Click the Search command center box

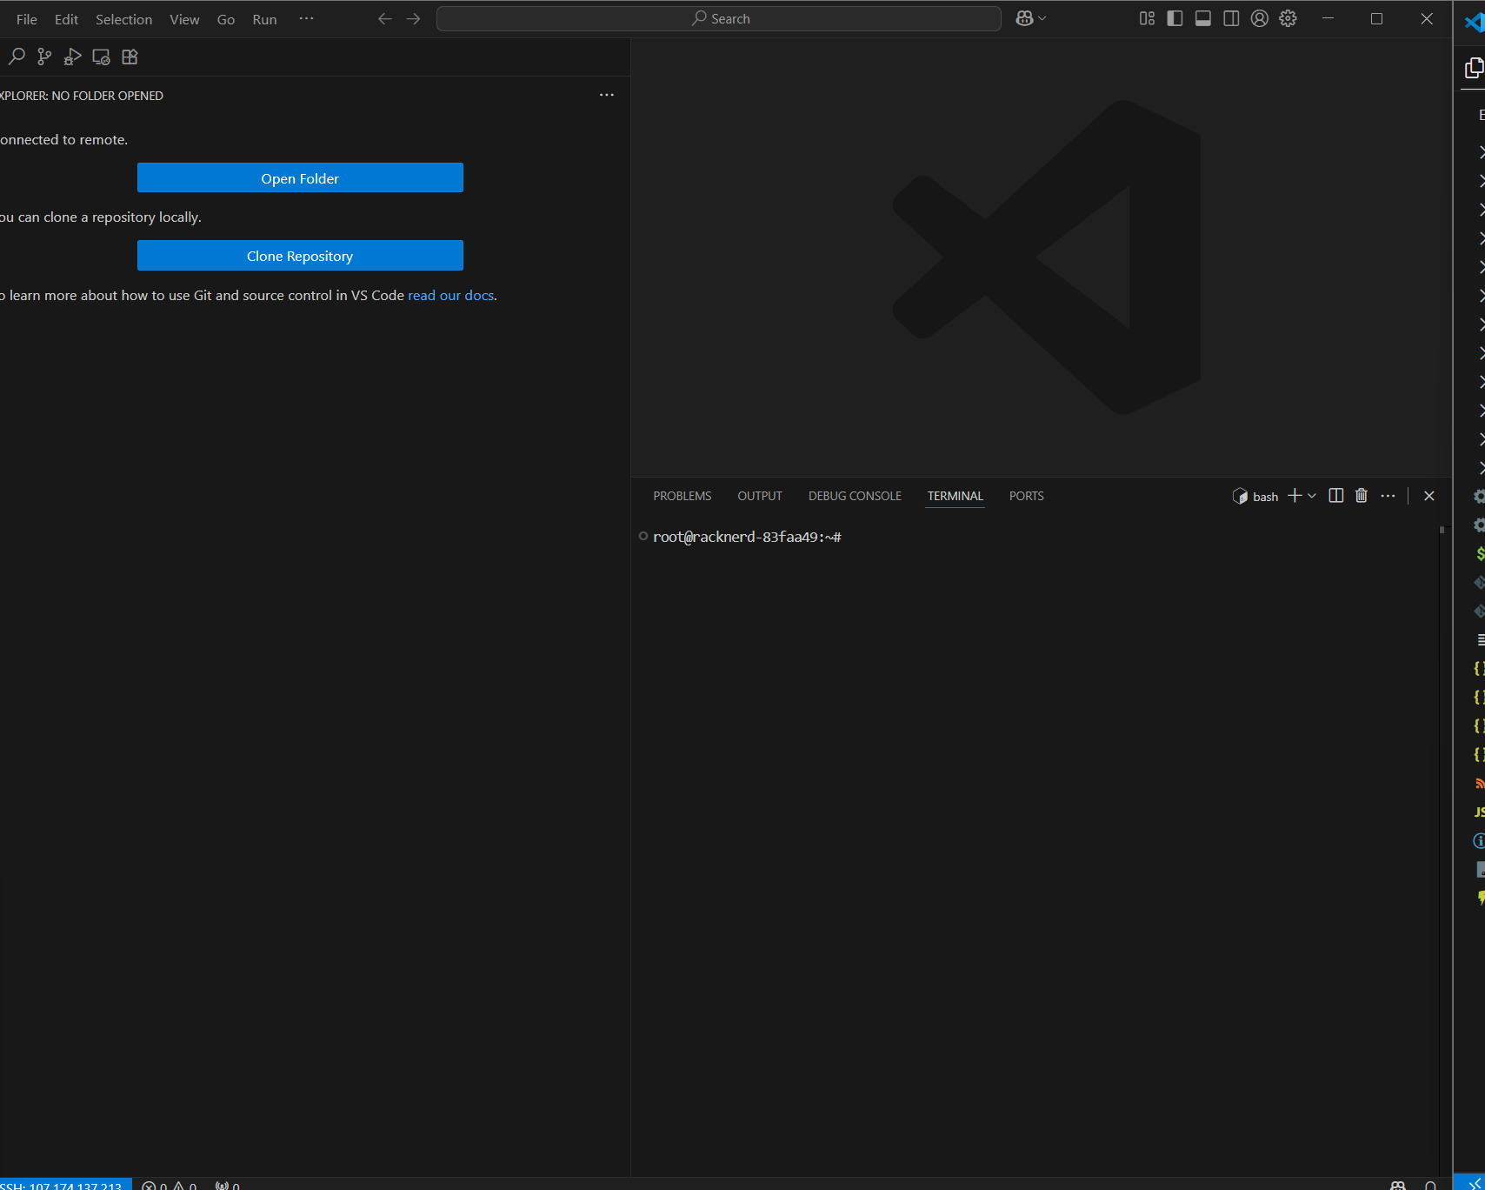[719, 19]
